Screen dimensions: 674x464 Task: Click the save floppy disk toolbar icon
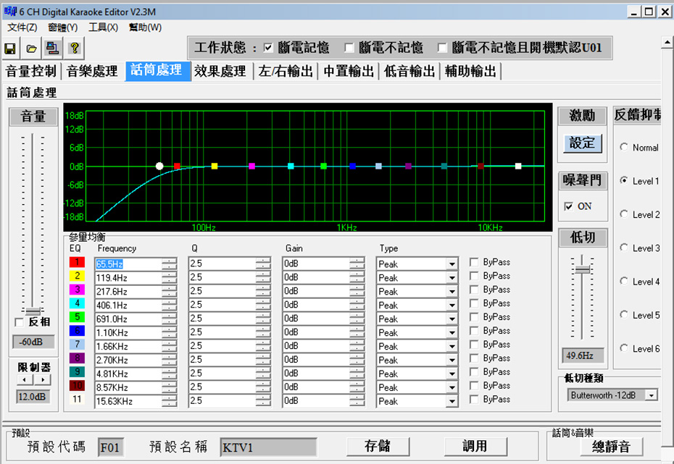10,48
